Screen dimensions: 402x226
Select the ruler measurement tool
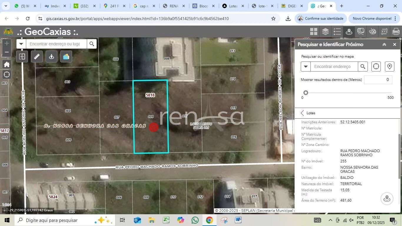pyautogui.click(x=37, y=56)
